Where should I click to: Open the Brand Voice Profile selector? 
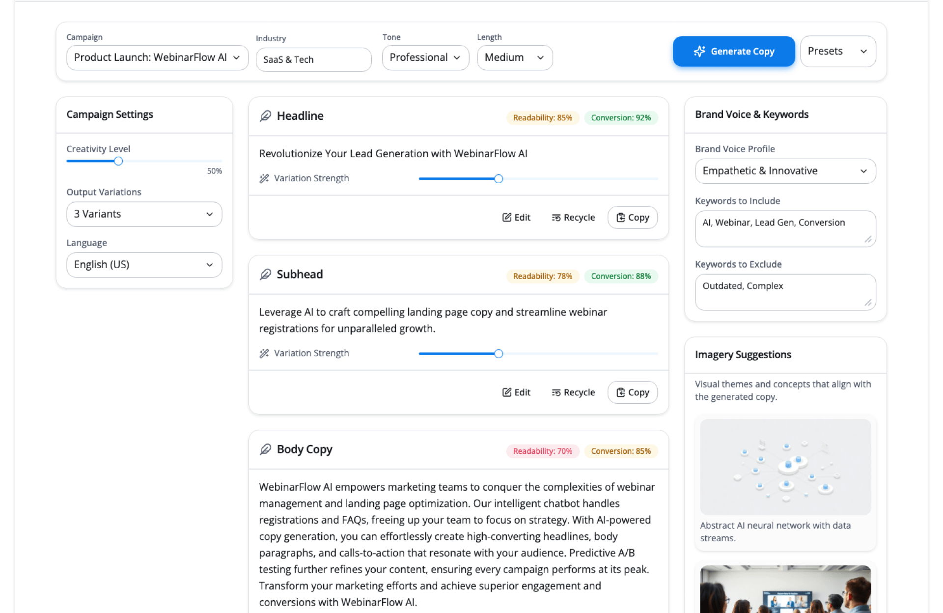(x=785, y=171)
